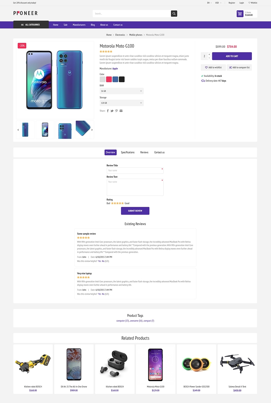Open the shopping cart icon
The height and width of the screenshot is (403, 271).
(240, 14)
